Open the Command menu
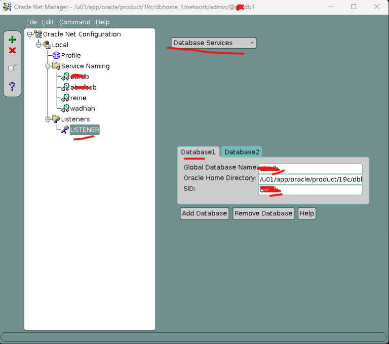This screenshot has width=389, height=344. [74, 22]
